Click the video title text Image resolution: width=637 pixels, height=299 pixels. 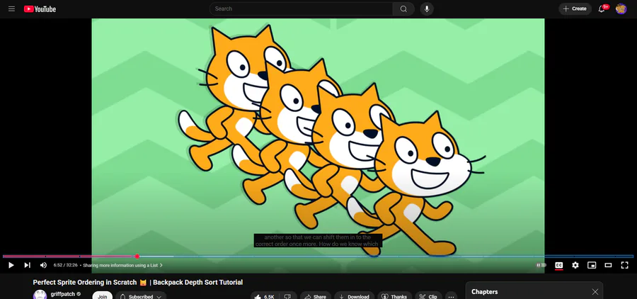click(138, 282)
